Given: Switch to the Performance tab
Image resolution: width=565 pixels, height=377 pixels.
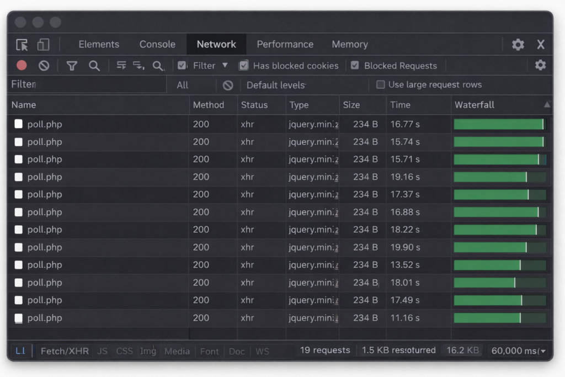Looking at the screenshot, I should [x=285, y=45].
